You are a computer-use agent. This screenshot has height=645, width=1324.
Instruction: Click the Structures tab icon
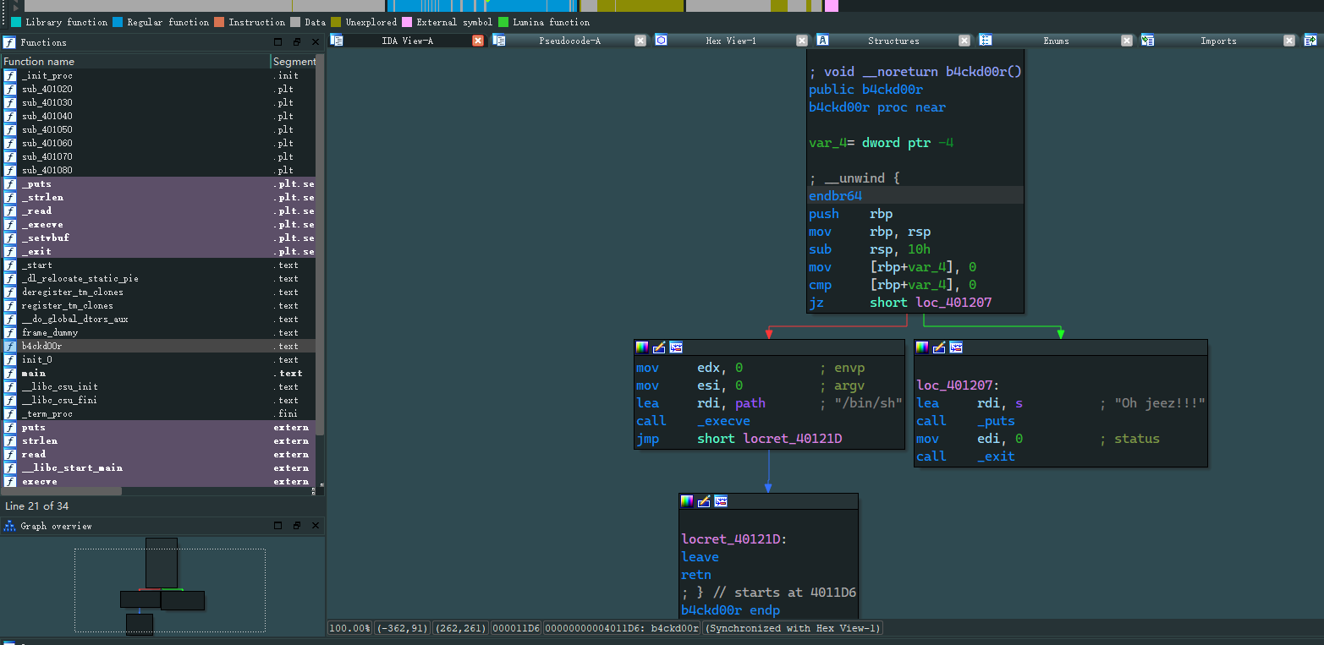coord(822,40)
